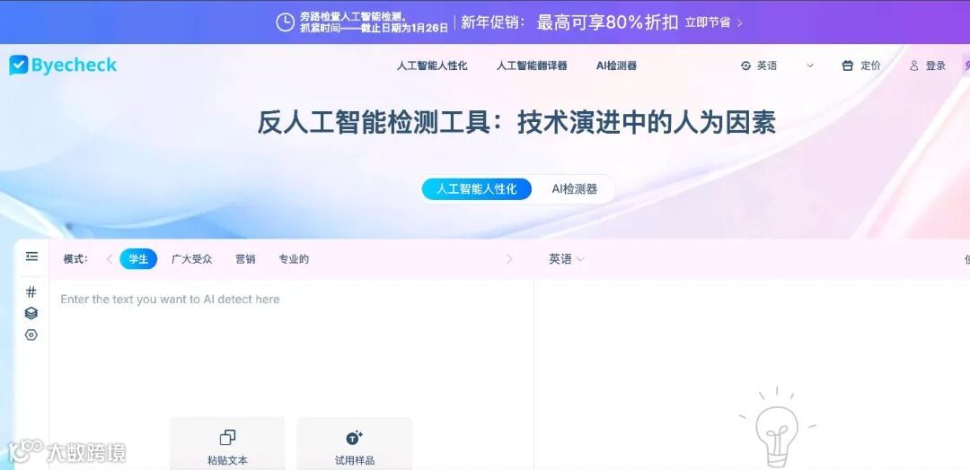Screen dimensions: 970x470
Task: Open the 定价 pricing shop icon
Action: (x=848, y=65)
